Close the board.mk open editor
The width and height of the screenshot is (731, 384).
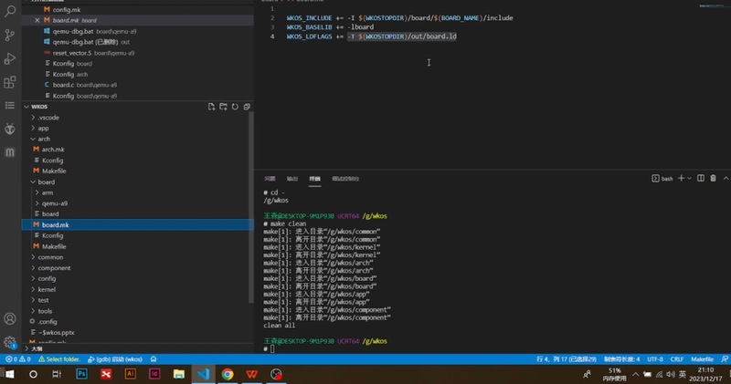click(37, 18)
